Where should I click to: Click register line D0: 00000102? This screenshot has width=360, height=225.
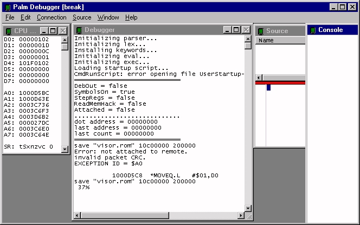point(27,39)
